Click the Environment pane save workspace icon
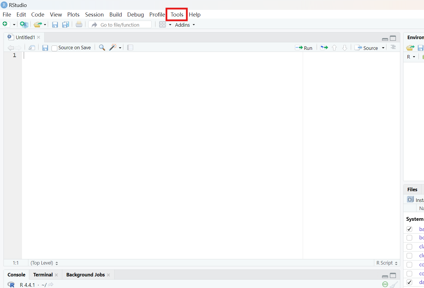 click(x=421, y=48)
